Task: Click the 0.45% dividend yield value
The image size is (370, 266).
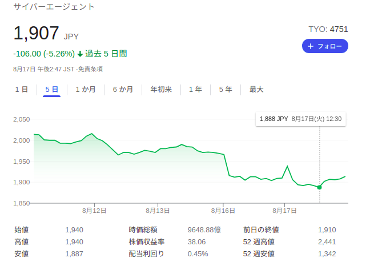Action: 198,254
